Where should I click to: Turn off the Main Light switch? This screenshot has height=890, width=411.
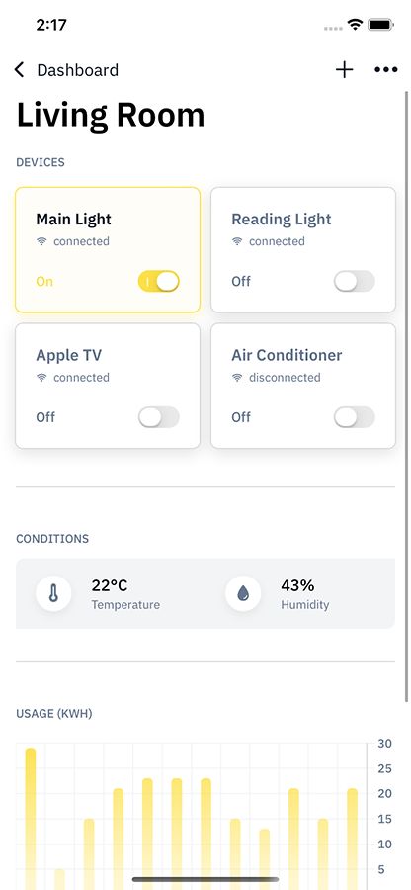coord(159,281)
